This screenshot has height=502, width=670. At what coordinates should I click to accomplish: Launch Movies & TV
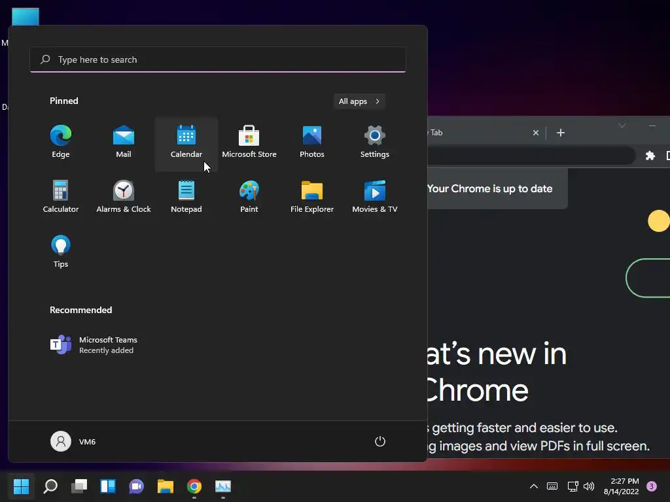point(375,197)
